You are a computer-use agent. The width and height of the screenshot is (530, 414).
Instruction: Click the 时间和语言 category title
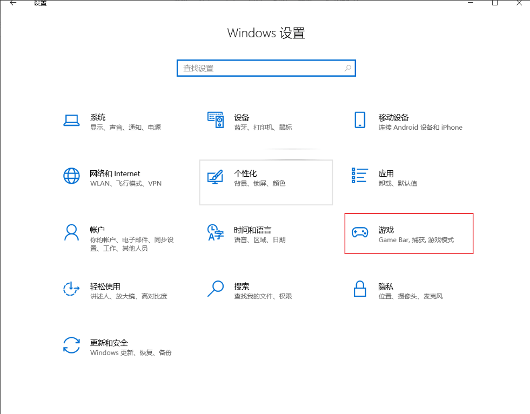(x=252, y=230)
